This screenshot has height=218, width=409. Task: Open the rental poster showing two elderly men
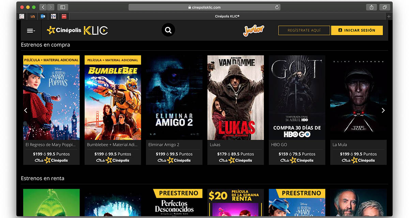pos(358,203)
